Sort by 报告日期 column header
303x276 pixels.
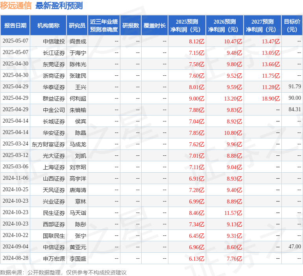pyautogui.click(x=15, y=26)
